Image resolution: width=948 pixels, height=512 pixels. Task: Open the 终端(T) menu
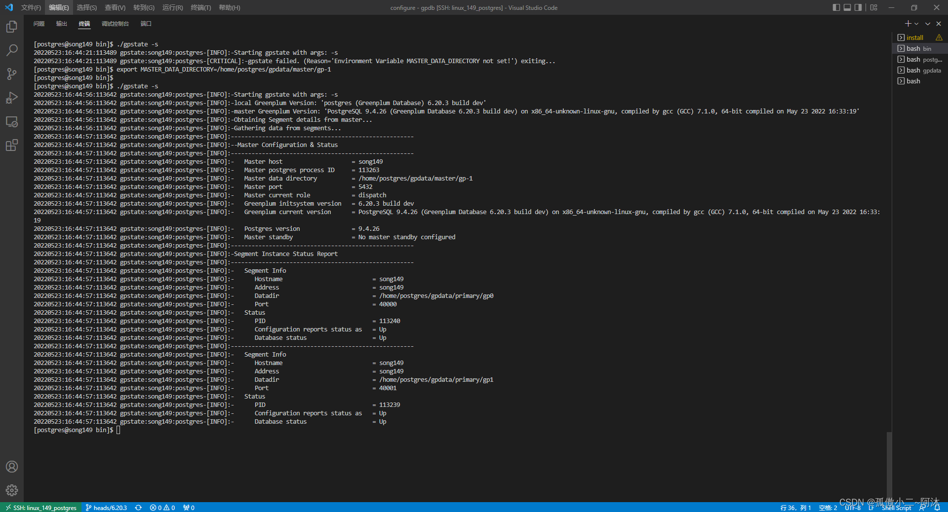pyautogui.click(x=201, y=7)
